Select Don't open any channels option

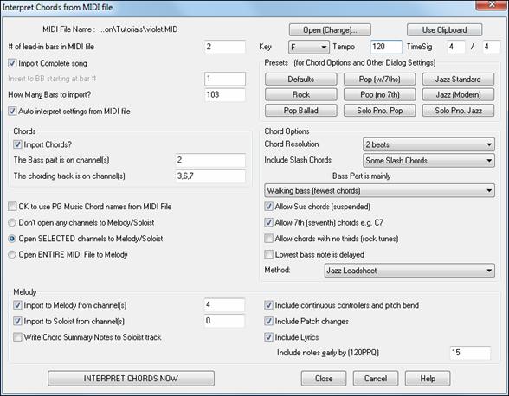click(x=12, y=222)
